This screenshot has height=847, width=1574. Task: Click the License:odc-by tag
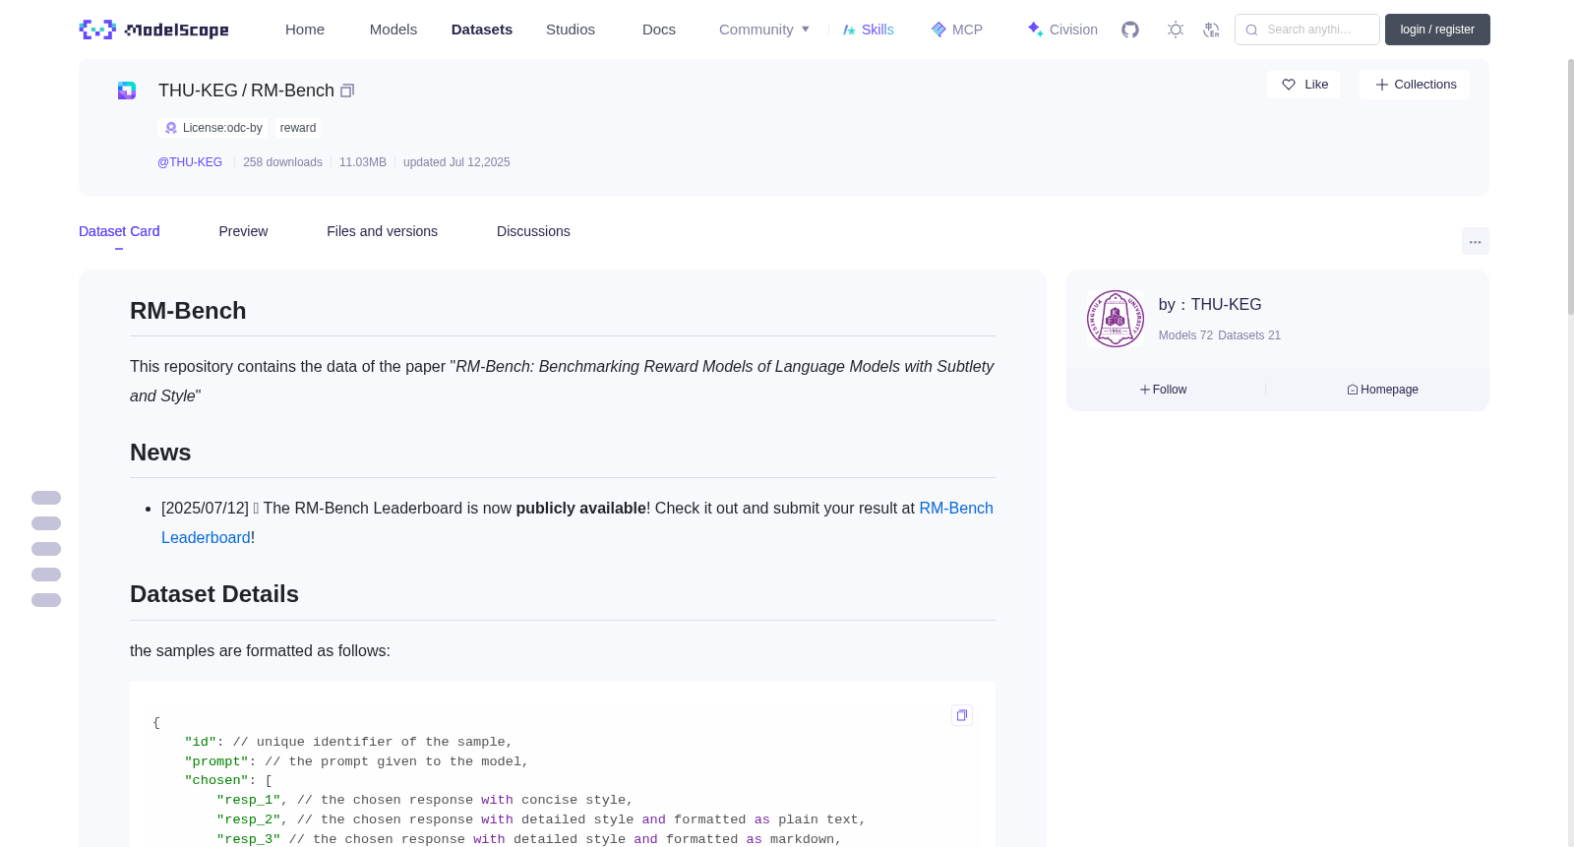212,128
